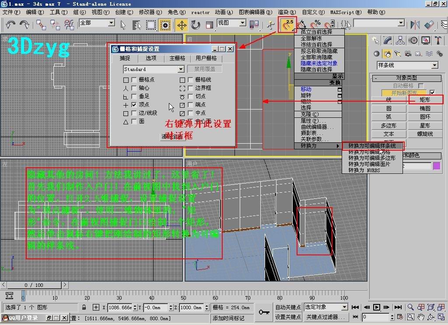Click the purple object color swatch
448x325 pixels.
click(436, 166)
